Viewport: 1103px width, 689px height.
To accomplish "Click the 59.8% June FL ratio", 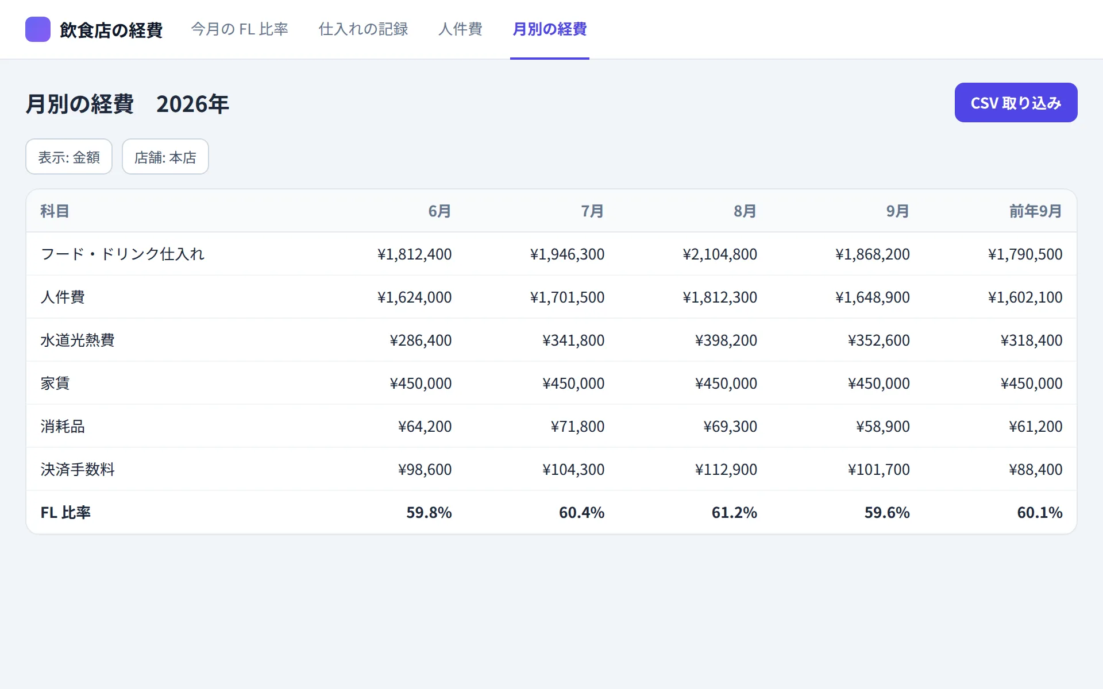I will pyautogui.click(x=429, y=513).
